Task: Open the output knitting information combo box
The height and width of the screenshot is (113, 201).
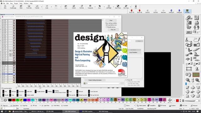Action: pyautogui.click(x=103, y=83)
